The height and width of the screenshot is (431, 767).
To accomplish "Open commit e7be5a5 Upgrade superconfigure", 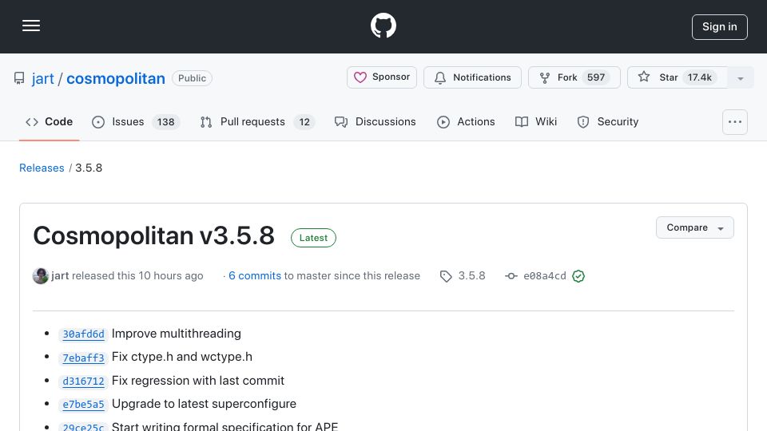I will pyautogui.click(x=83, y=405).
